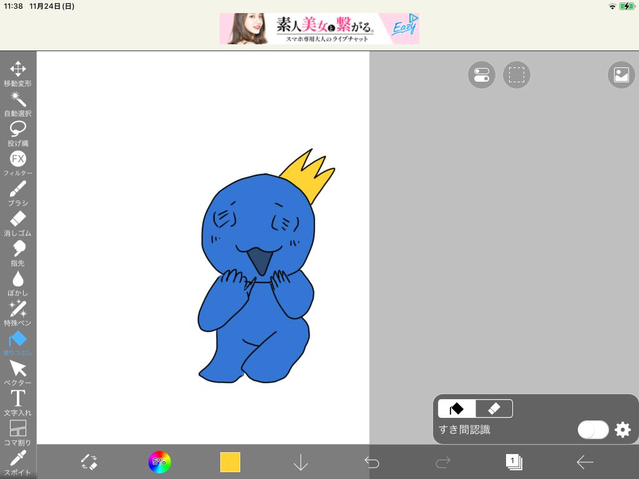This screenshot has width=639, height=479.
Task: Collapse toolbar with the down arrow
Action: pos(301,462)
